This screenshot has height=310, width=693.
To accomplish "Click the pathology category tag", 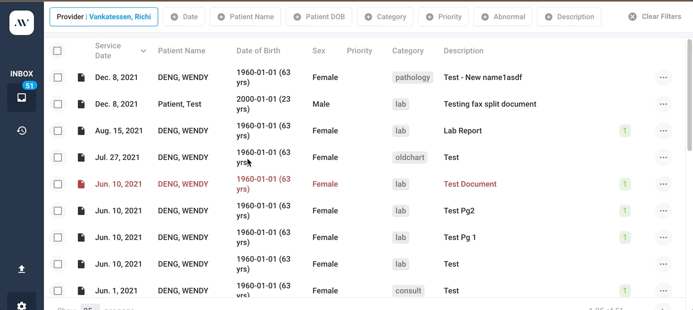I will point(412,78).
